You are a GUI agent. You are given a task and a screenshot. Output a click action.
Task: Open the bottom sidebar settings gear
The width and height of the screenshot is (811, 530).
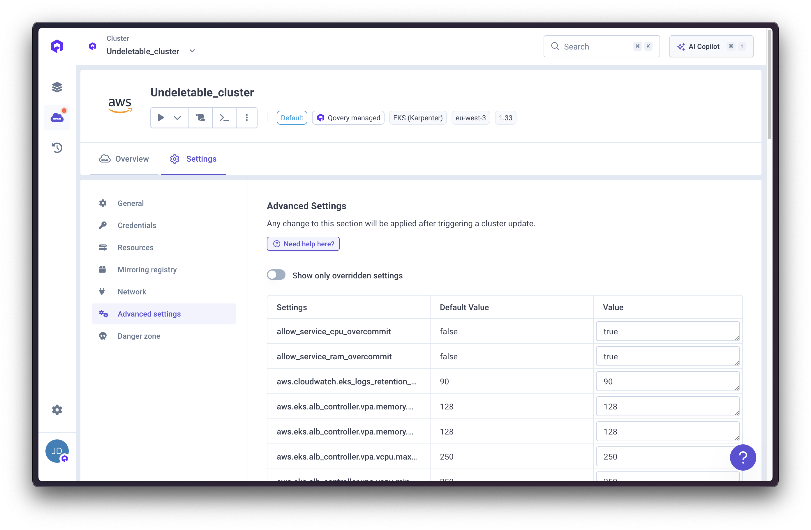coord(57,410)
